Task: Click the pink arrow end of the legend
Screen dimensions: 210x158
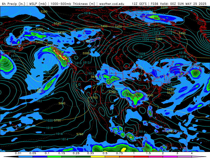Action: coord(199,157)
